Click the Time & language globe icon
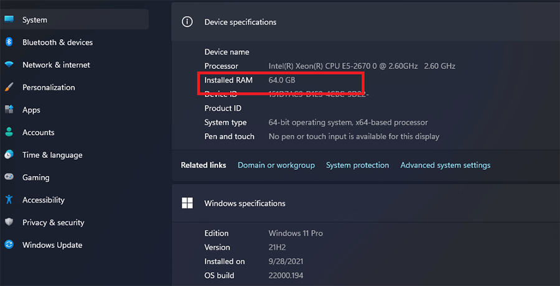The height and width of the screenshot is (286, 560). (9, 155)
